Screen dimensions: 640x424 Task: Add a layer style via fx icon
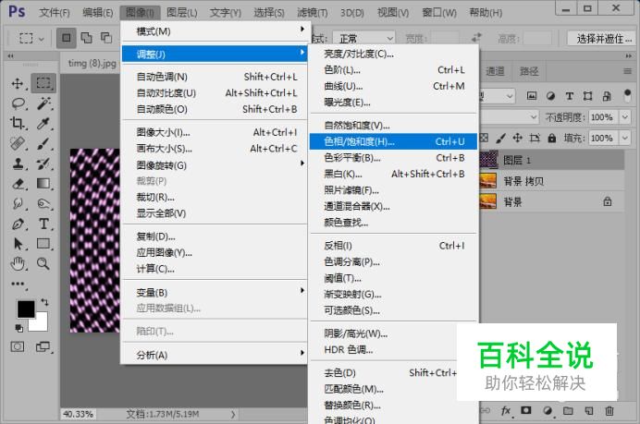pyautogui.click(x=505, y=410)
